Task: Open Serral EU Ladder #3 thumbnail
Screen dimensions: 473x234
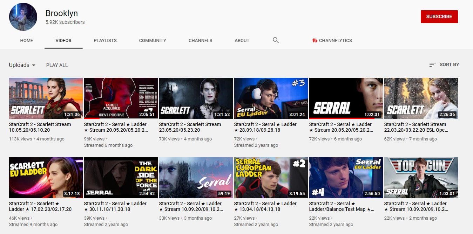Action: 271,98
